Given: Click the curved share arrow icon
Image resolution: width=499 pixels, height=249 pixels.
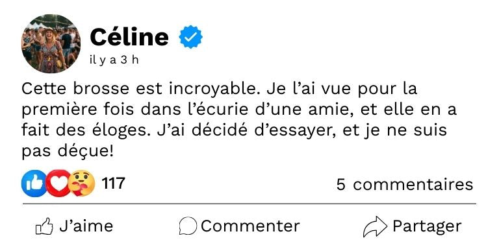Looking at the screenshot, I should pyautogui.click(x=375, y=226).
